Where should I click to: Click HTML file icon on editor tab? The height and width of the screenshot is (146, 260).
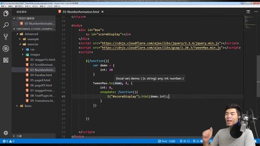coord(60,12)
